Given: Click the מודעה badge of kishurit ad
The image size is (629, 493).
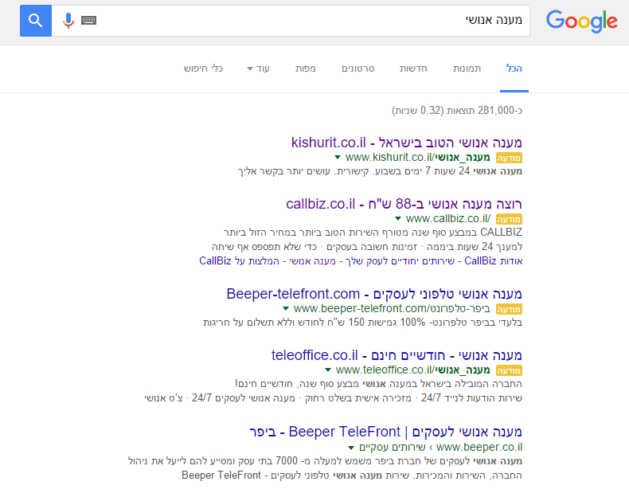Looking at the screenshot, I should [x=509, y=158].
